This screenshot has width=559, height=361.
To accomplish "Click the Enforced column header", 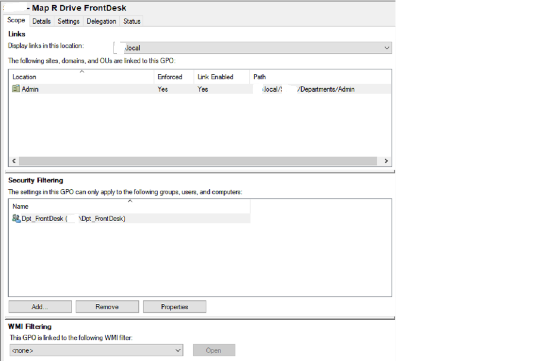I will (x=171, y=77).
